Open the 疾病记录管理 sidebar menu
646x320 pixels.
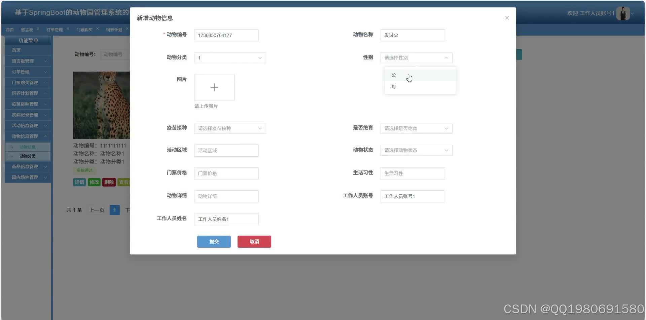[25, 115]
